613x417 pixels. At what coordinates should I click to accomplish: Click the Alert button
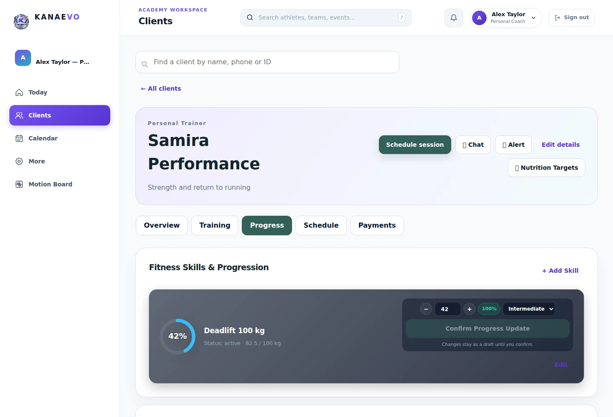pos(513,145)
